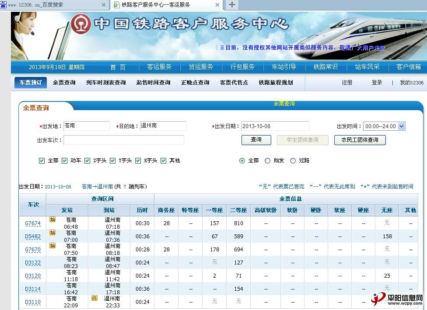427x310 pixels.
Task: Open 站车风采 menu
Action: tap(367, 67)
